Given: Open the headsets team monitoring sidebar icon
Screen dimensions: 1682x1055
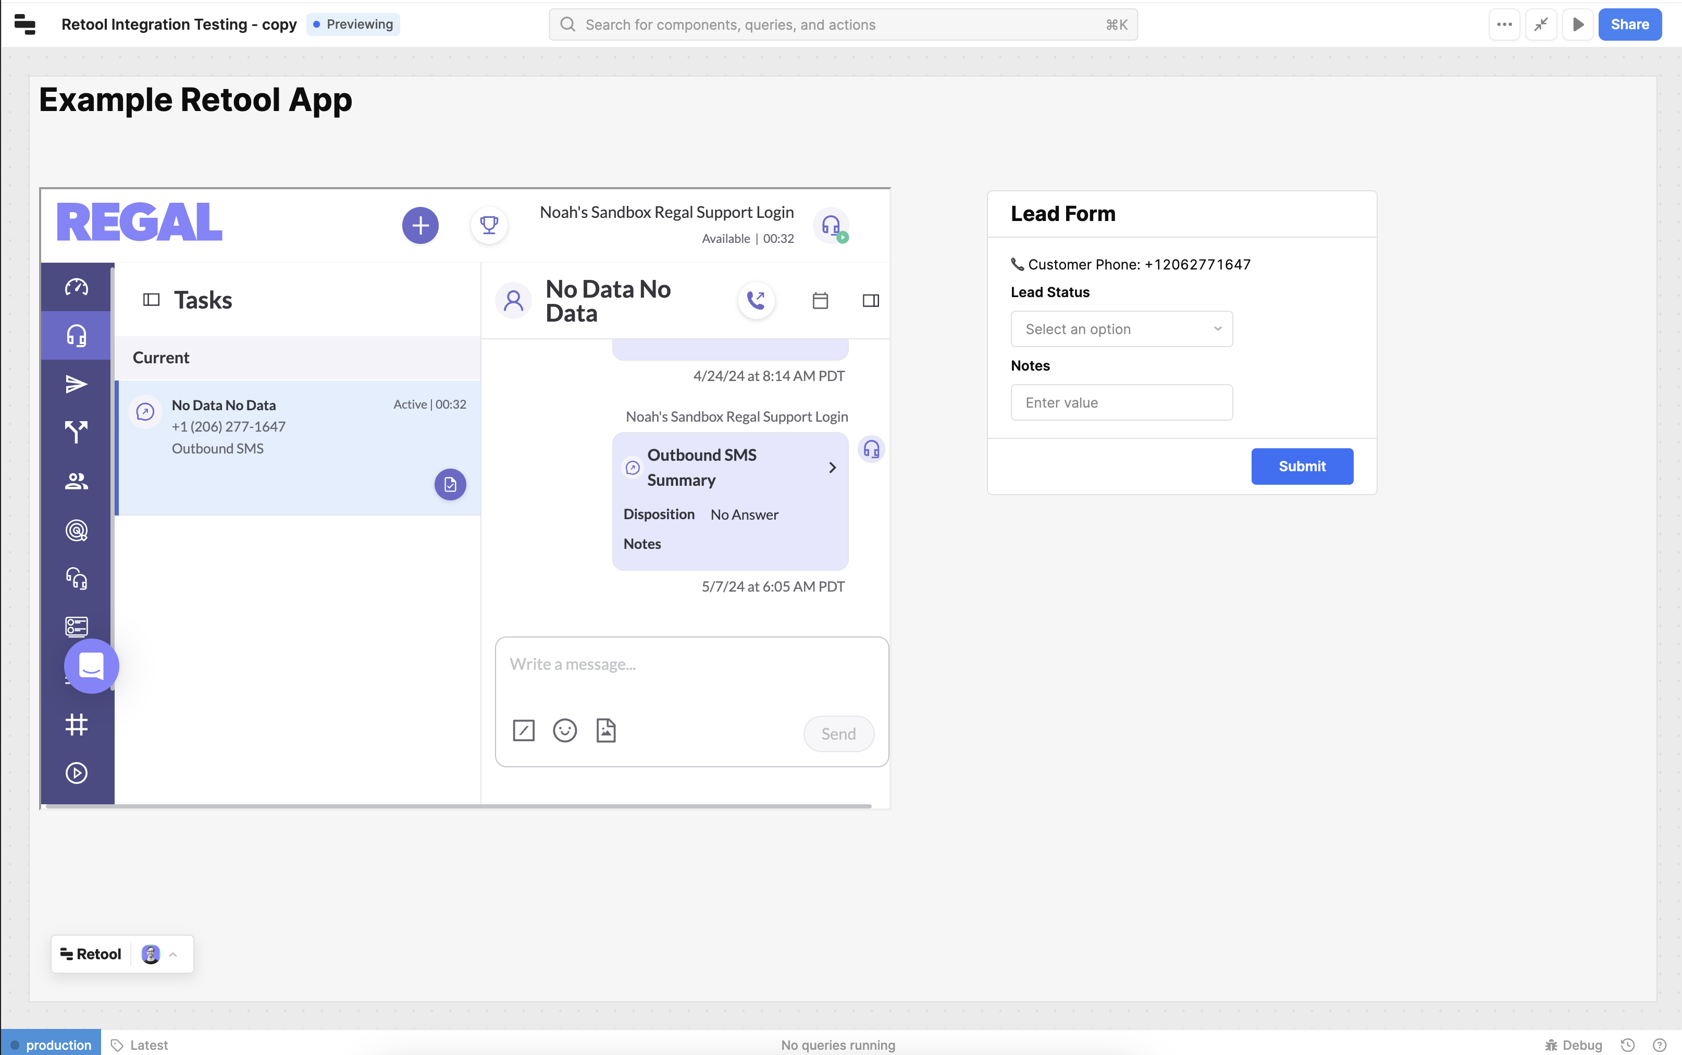Looking at the screenshot, I should pos(76,579).
